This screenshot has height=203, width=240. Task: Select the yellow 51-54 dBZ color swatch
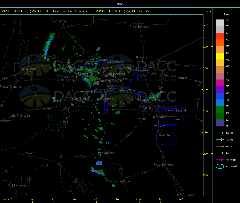tap(220, 56)
